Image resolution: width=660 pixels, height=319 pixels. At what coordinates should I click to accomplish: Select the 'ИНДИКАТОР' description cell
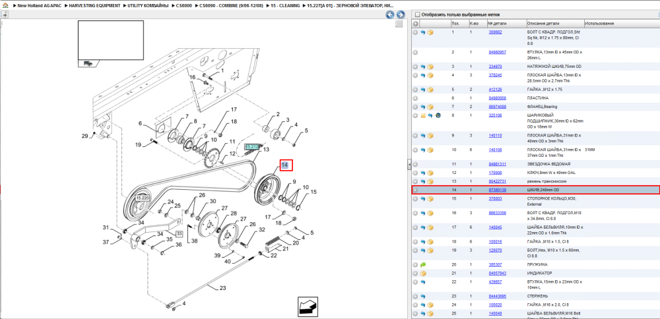[x=539, y=273]
